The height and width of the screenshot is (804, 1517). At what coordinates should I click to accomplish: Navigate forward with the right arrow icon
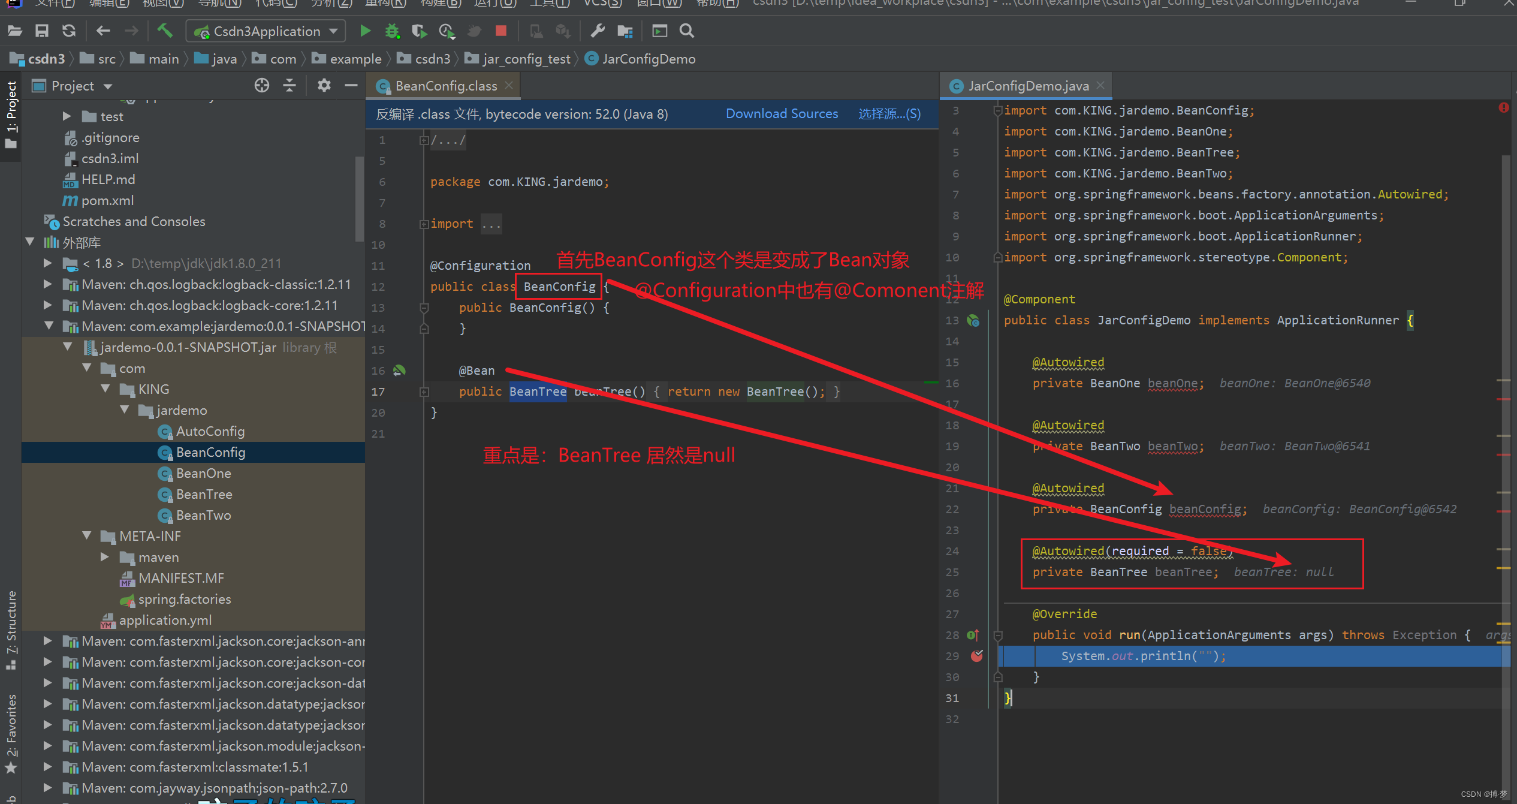click(x=131, y=31)
